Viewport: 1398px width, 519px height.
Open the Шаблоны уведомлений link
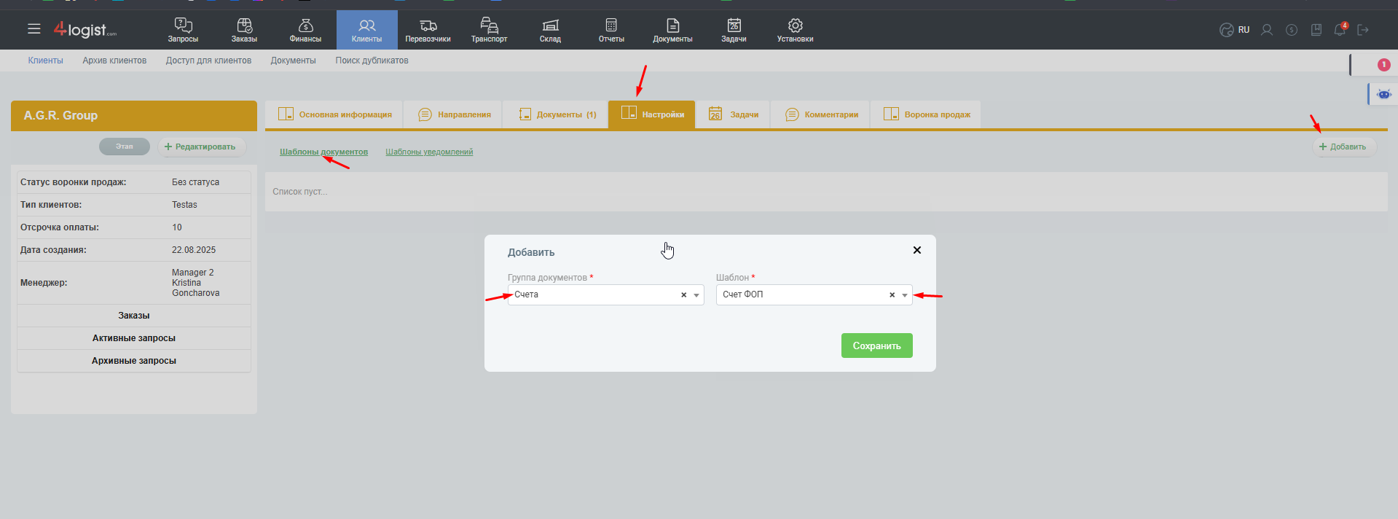[429, 152]
